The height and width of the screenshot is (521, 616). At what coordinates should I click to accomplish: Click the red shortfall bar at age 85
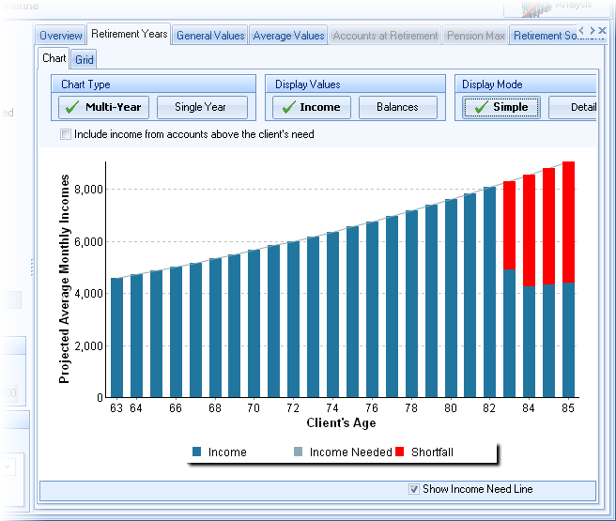(x=568, y=221)
